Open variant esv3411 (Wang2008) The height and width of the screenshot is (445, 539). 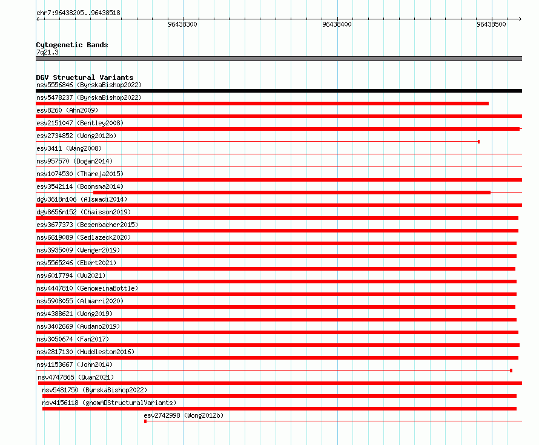tap(69, 148)
